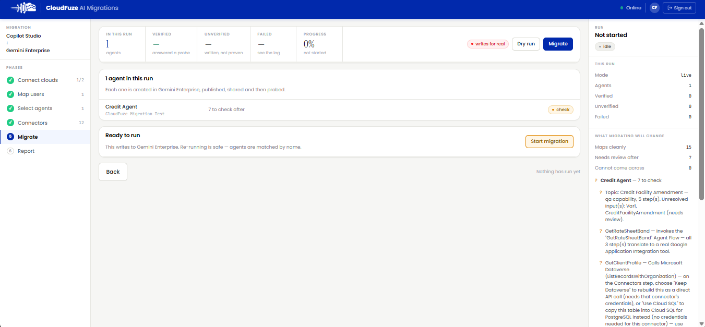This screenshot has width=705, height=327.
Task: Click the Ready to run heading
Action: point(123,136)
